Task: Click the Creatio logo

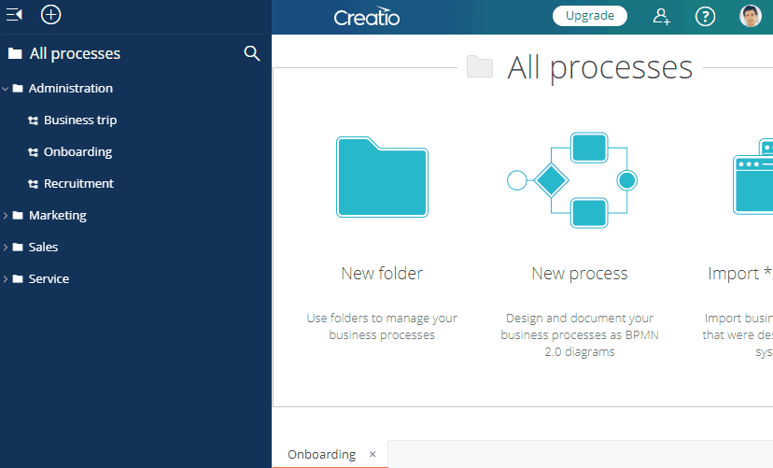Action: pyautogui.click(x=367, y=17)
